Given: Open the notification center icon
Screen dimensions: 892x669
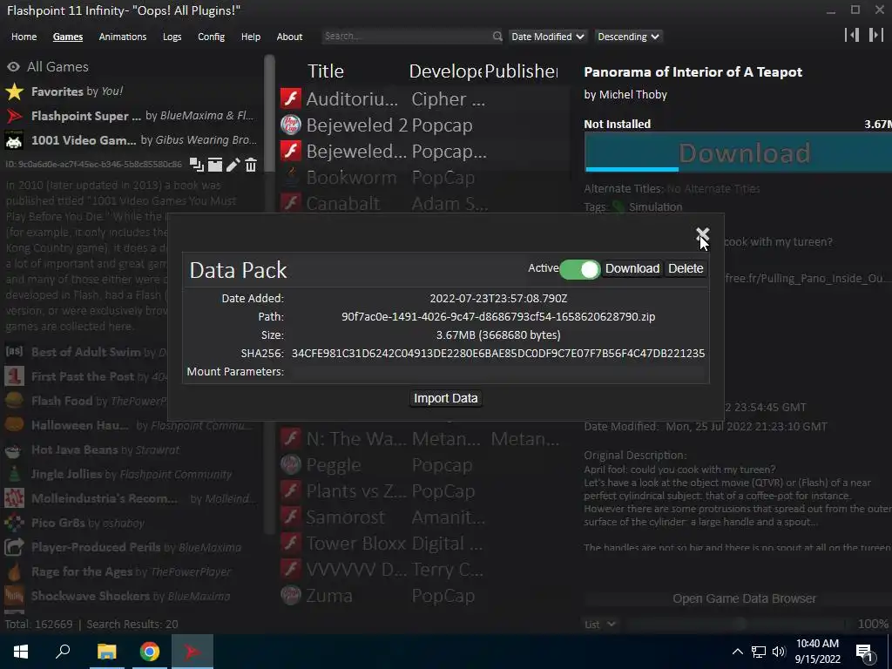Looking at the screenshot, I should pos(864,652).
